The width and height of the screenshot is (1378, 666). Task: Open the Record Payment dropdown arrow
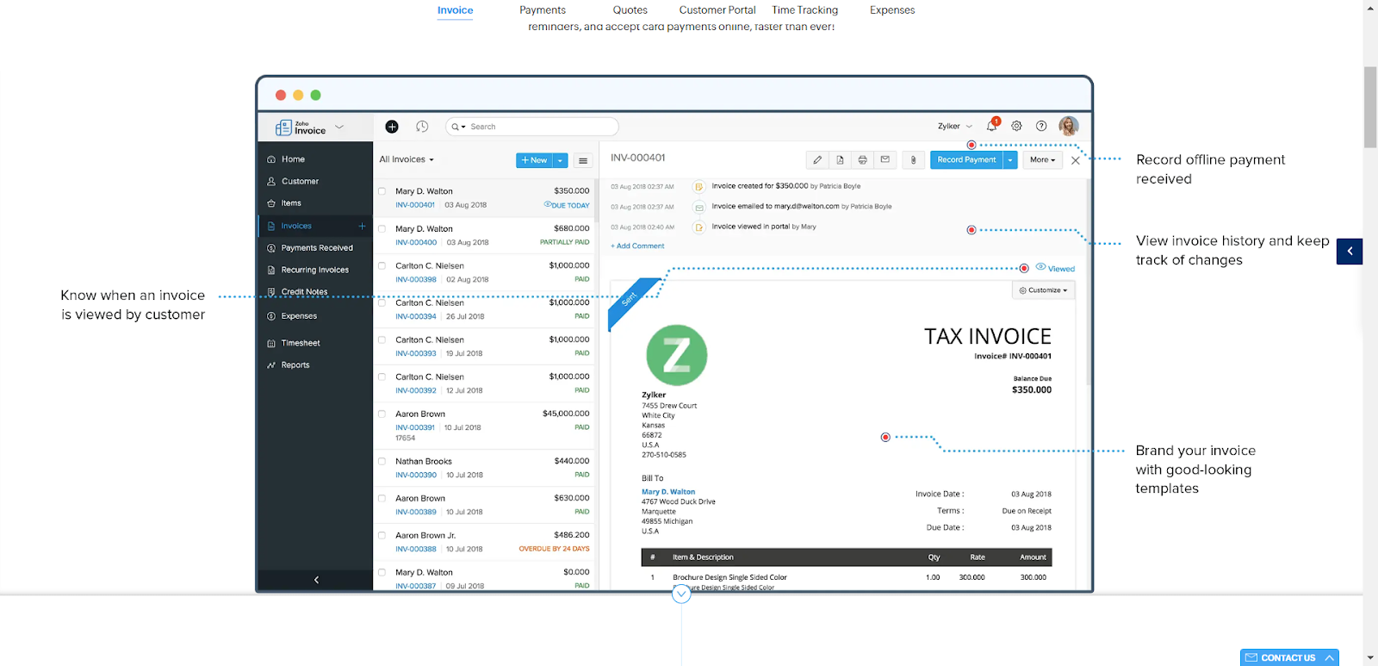(x=1010, y=160)
